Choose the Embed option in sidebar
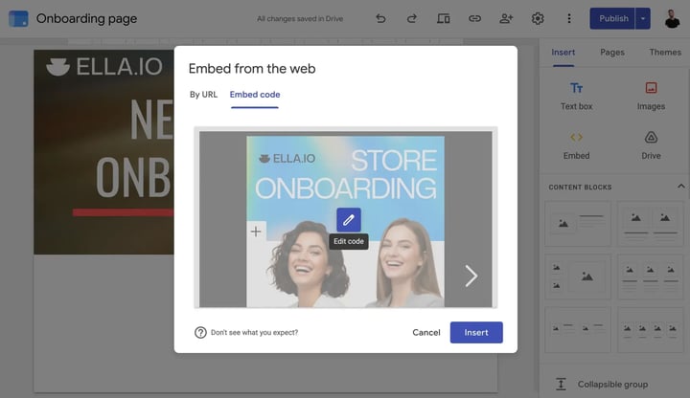 coord(577,145)
